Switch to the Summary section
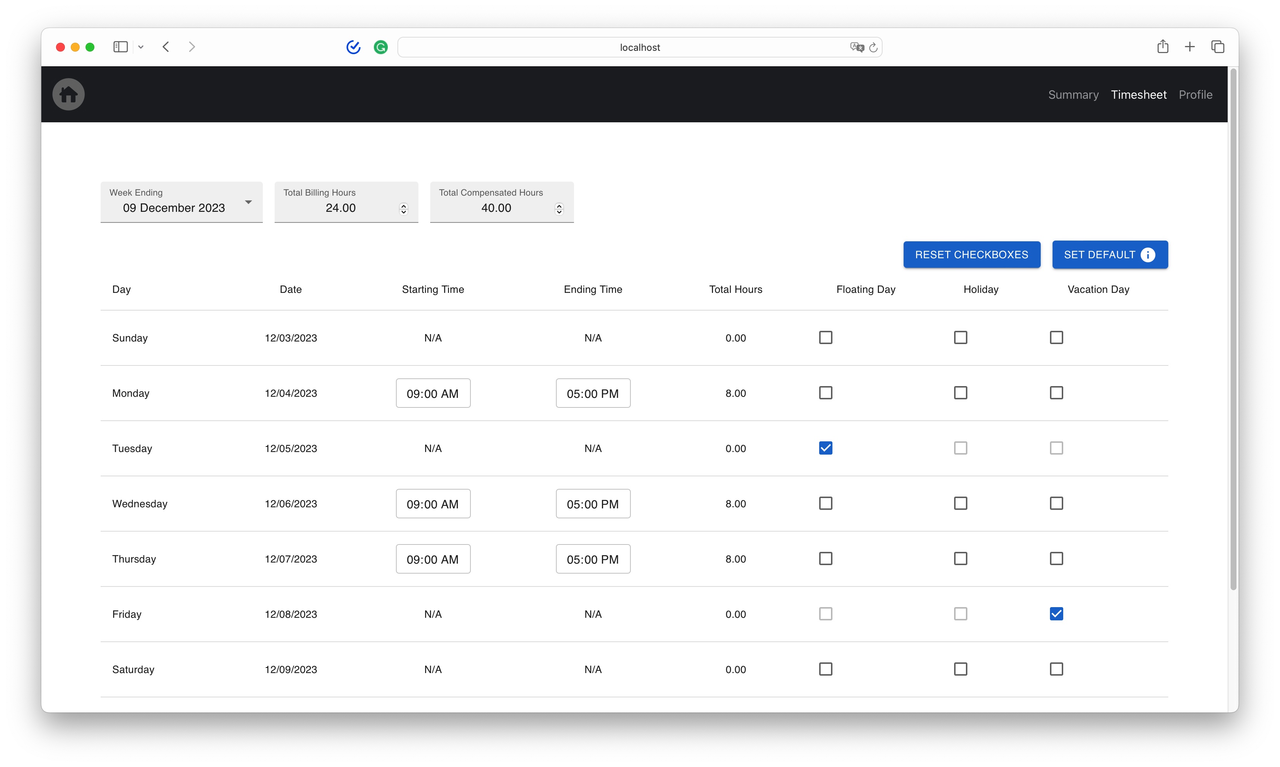The height and width of the screenshot is (767, 1280). pyautogui.click(x=1073, y=94)
